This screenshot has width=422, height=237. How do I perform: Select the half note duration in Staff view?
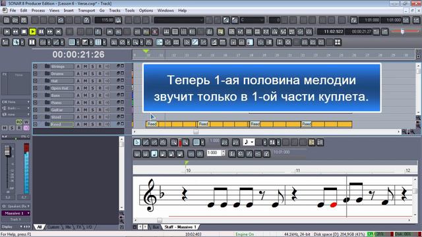coord(146,153)
